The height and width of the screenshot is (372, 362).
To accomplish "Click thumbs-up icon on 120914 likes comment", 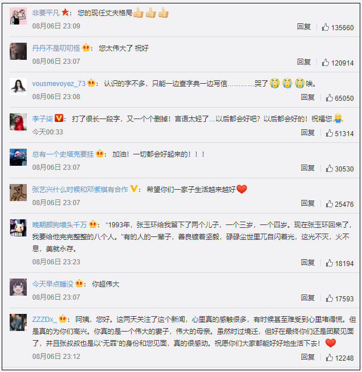I will pyautogui.click(x=326, y=63).
